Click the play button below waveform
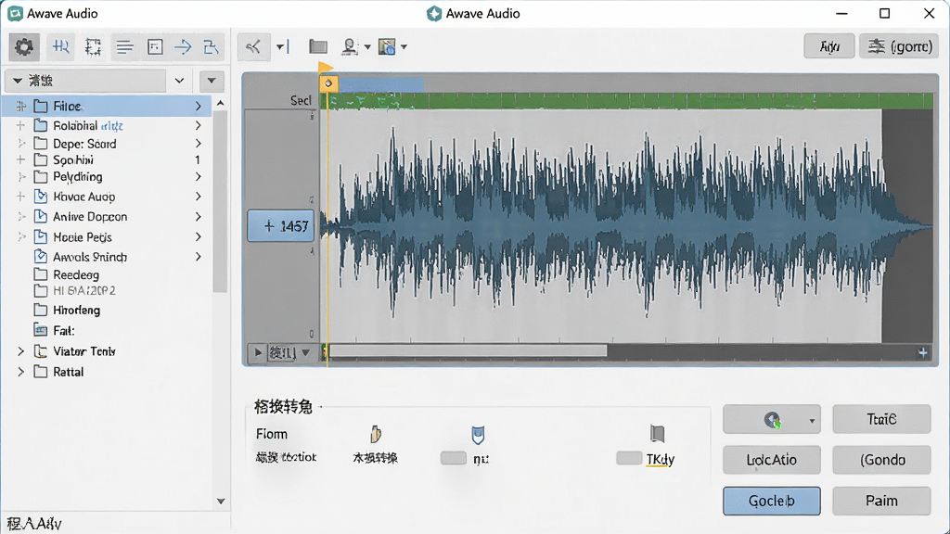The height and width of the screenshot is (534, 950). coord(258,352)
